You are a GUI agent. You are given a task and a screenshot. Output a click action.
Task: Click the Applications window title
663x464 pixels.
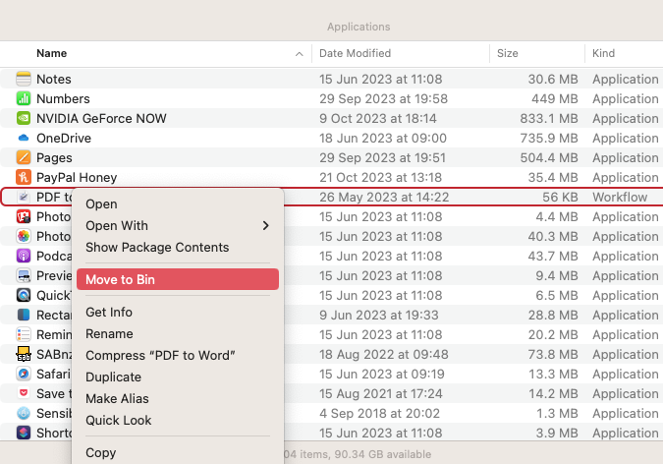359,27
